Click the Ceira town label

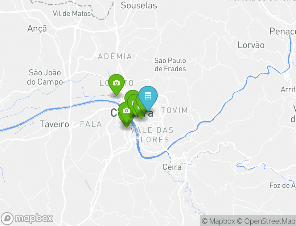point(172,167)
